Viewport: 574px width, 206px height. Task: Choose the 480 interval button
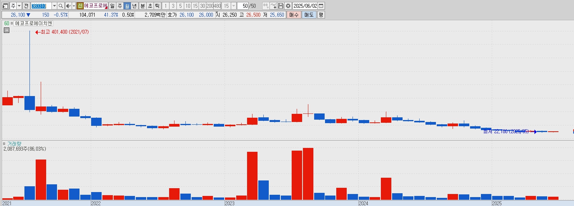217,6
